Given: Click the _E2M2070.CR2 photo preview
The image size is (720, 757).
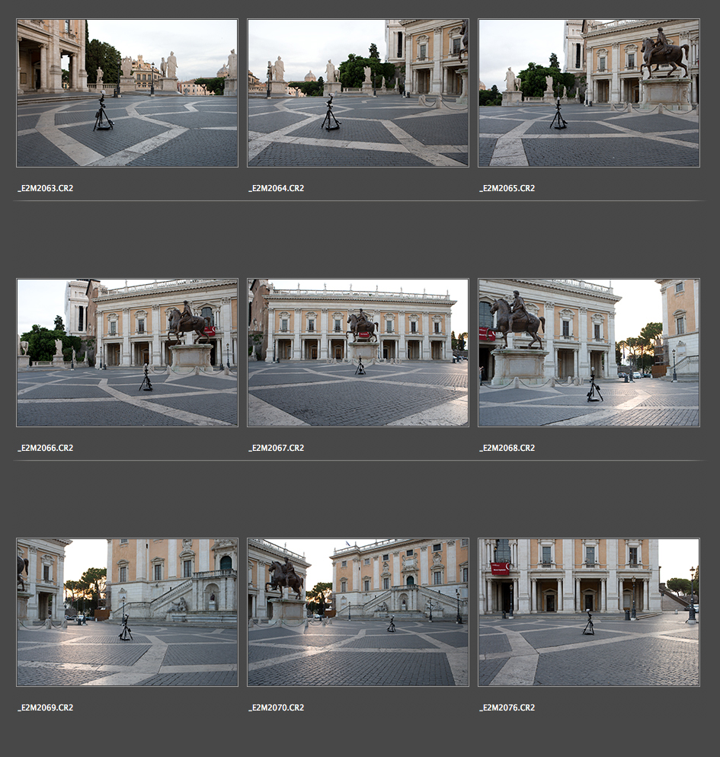Looking at the screenshot, I should 358,612.
